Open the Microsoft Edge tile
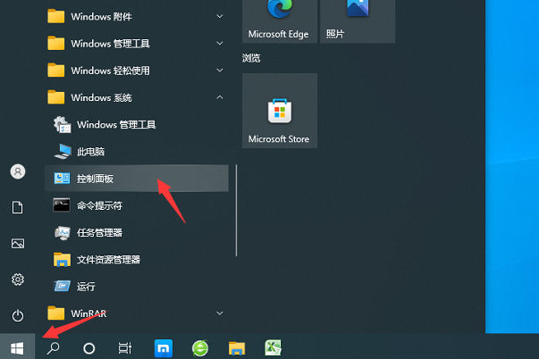Screen dimensions: 539x359 [x=280, y=21]
